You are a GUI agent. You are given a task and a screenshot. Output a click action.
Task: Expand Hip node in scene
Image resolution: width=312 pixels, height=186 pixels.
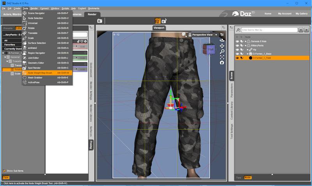[x=248, y=50]
